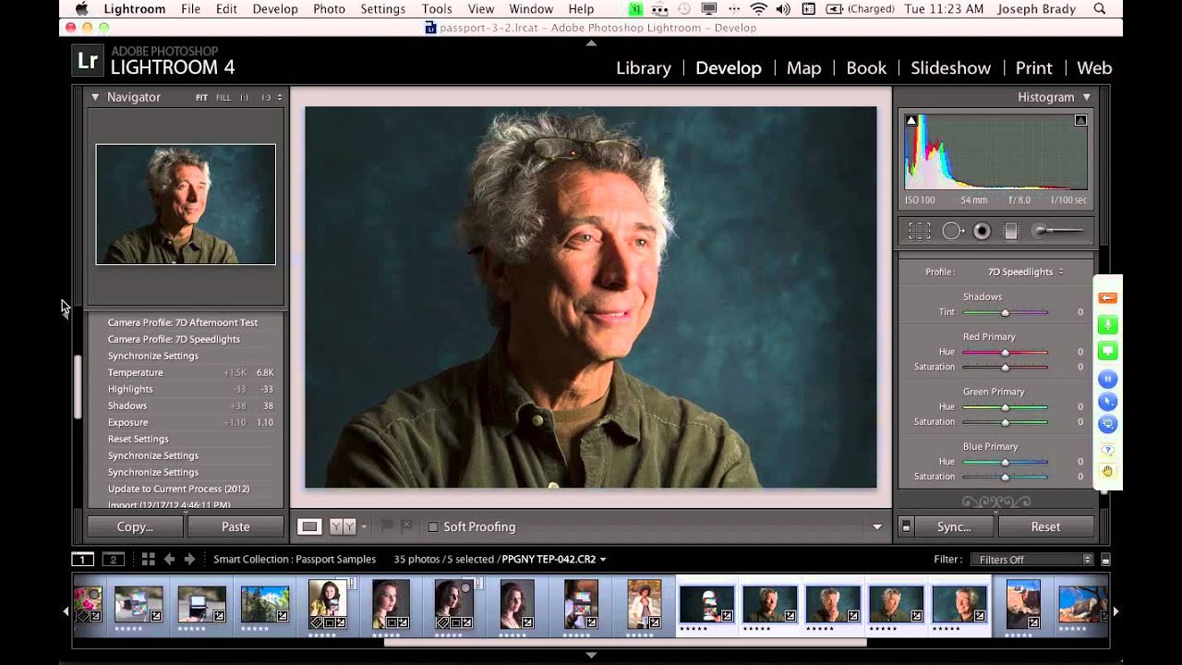1182x665 pixels.
Task: Switch to the Web module
Action: [1094, 68]
